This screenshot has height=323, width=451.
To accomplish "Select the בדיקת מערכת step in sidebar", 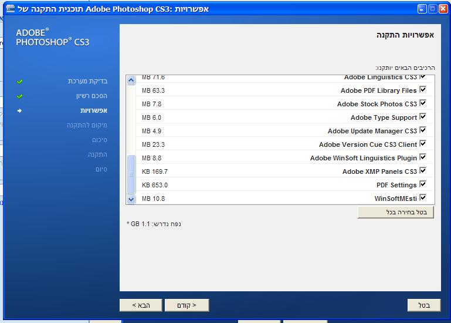I will coord(88,81).
